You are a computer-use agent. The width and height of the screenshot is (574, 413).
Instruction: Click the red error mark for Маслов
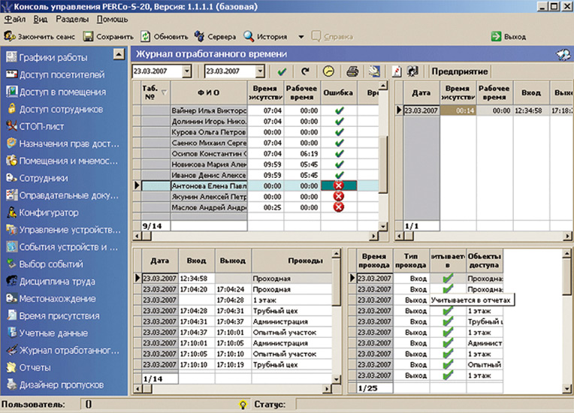point(338,207)
